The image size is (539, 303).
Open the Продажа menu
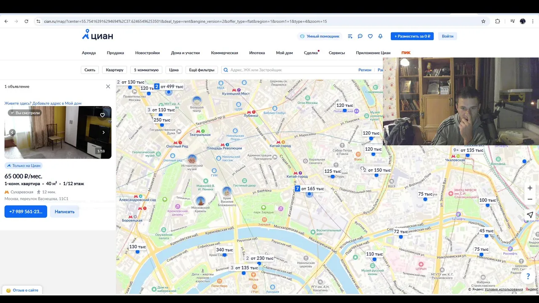coord(115,53)
